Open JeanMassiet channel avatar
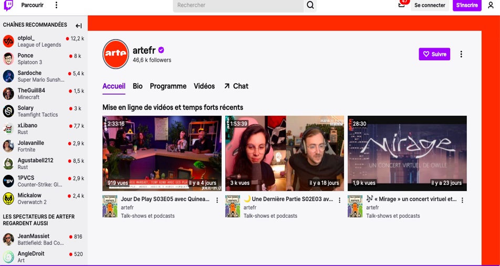500x266 pixels. [8, 239]
